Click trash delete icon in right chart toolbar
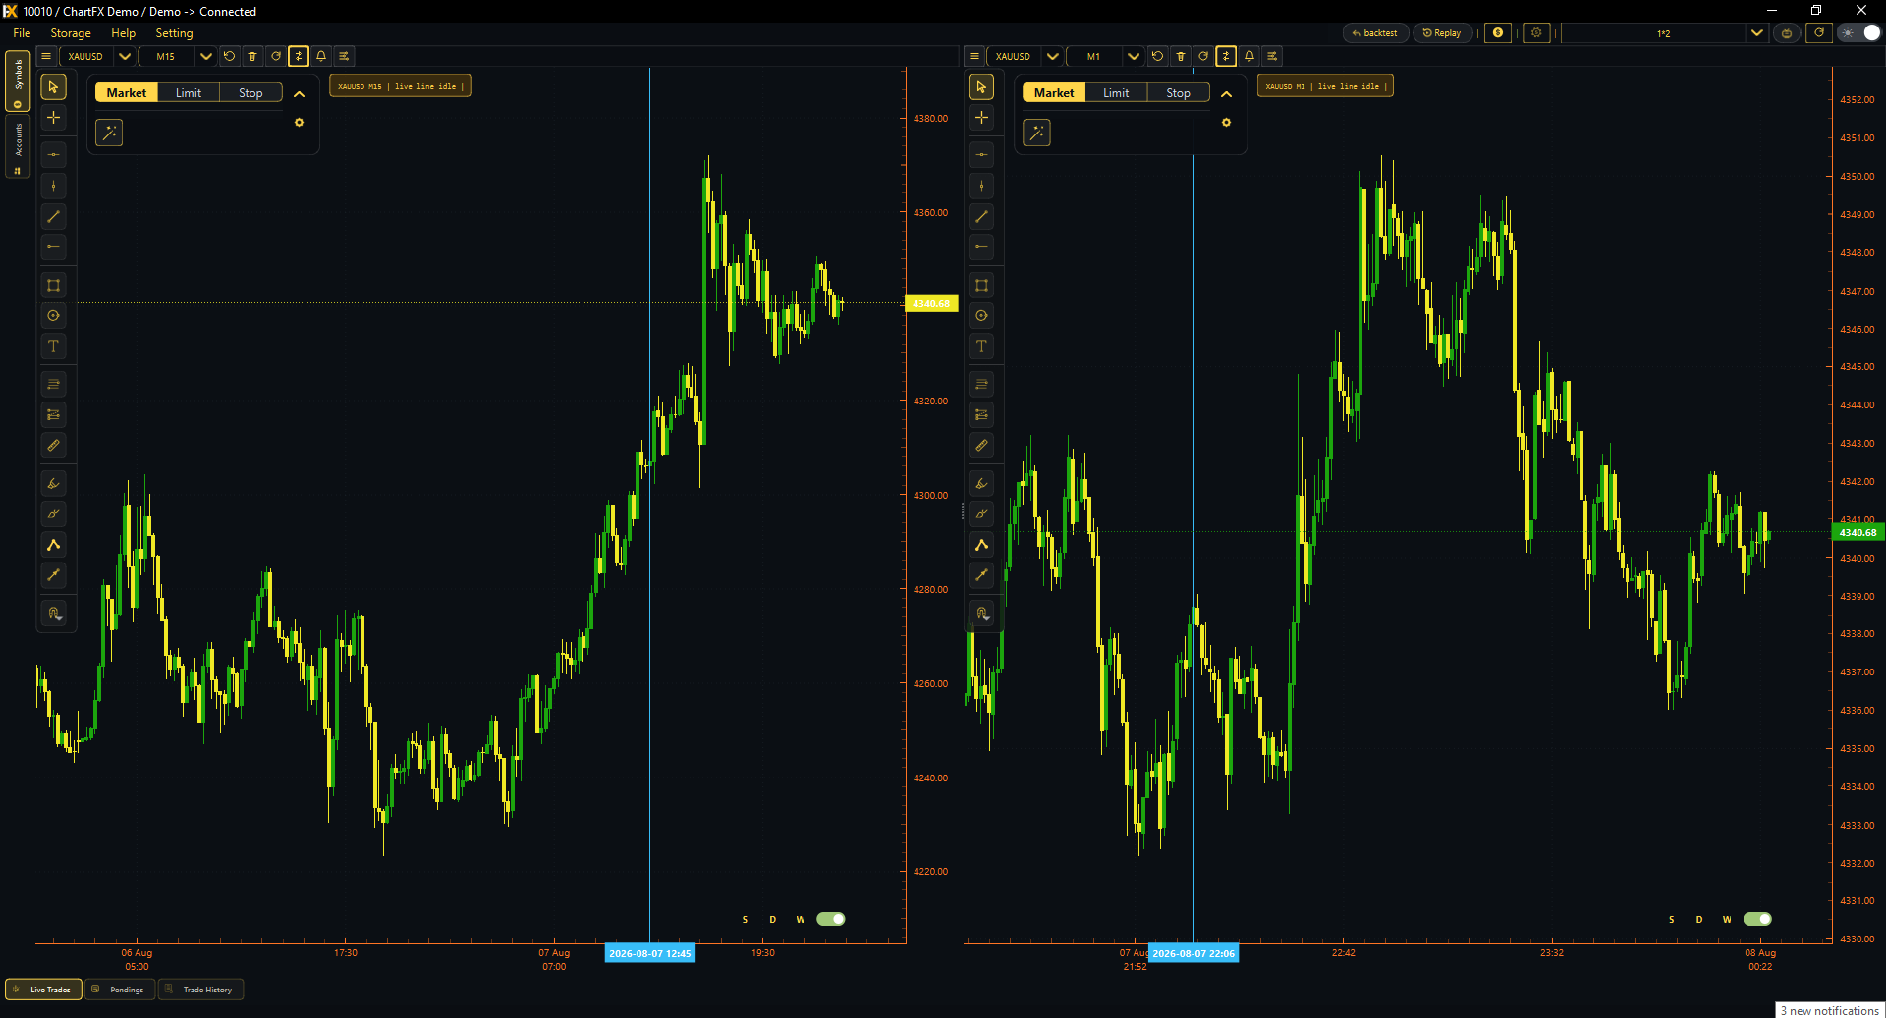The image size is (1886, 1018). pos(1181,56)
